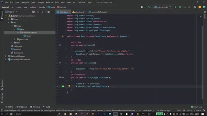
Task: Open the user account icon in toolbar
Action: 200,7
